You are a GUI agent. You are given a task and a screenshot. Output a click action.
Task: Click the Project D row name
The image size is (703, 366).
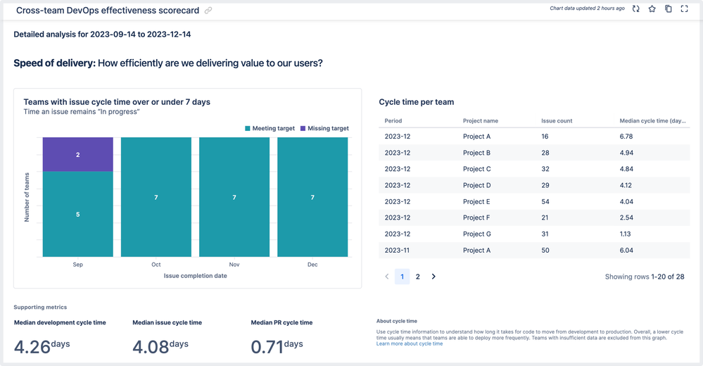(476, 185)
